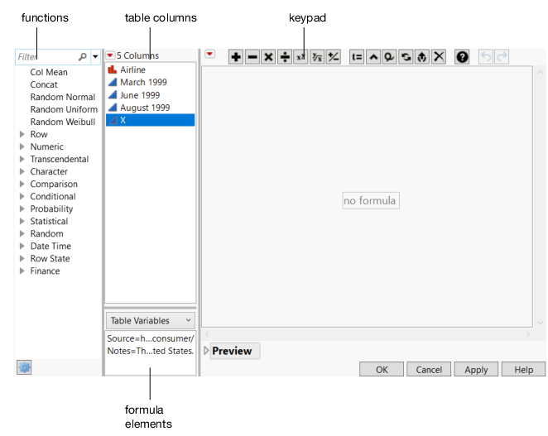Select the Notes table variable
The image size is (548, 436).
coord(151,351)
